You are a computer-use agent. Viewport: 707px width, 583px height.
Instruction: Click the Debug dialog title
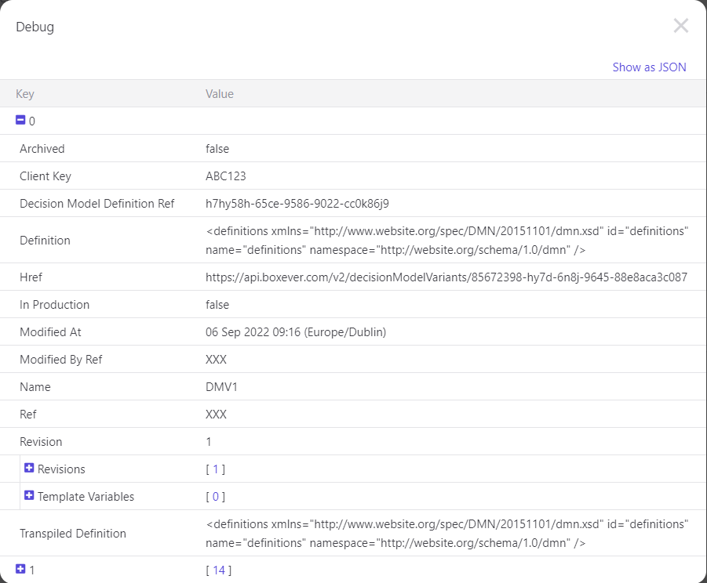[35, 27]
